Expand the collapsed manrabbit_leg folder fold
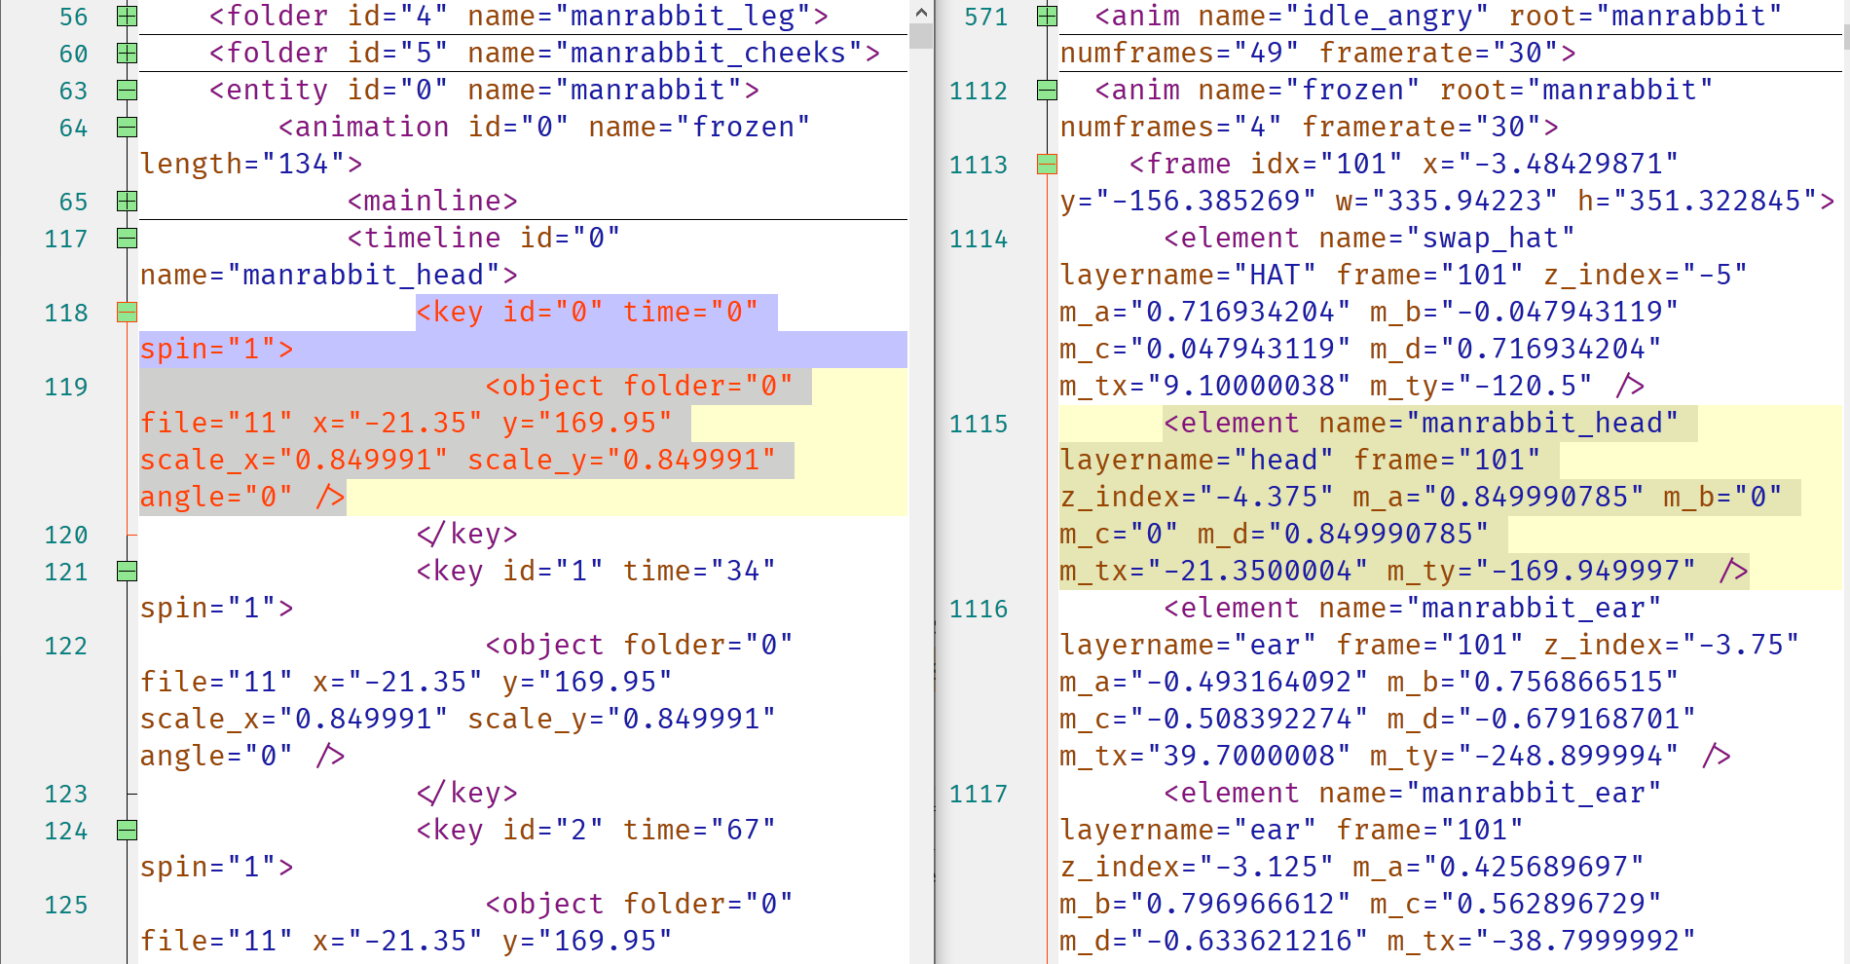This screenshot has width=1850, height=964. click(x=127, y=17)
